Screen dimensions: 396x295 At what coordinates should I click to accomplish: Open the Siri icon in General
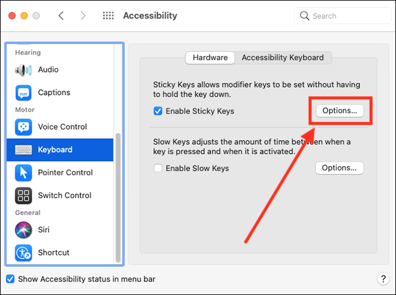24,230
